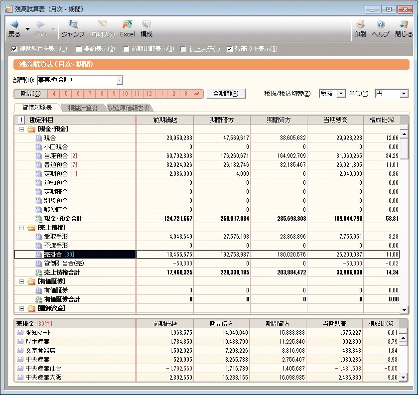This screenshot has height=395, width=418.
Task: Click the 売掛金 account icon
Action: pos(38,255)
